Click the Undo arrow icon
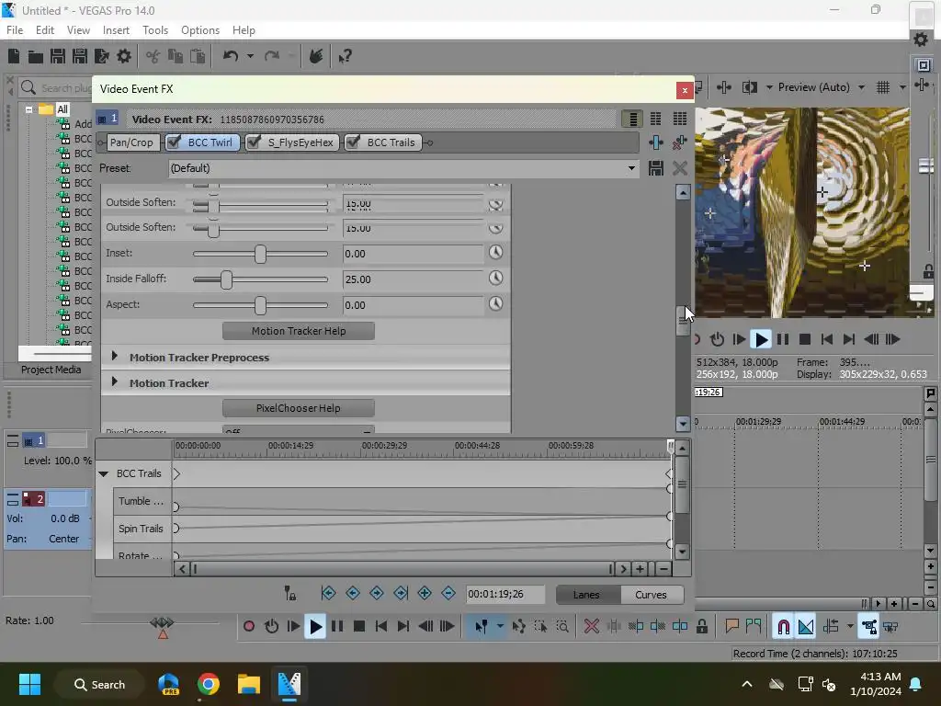 [231, 56]
